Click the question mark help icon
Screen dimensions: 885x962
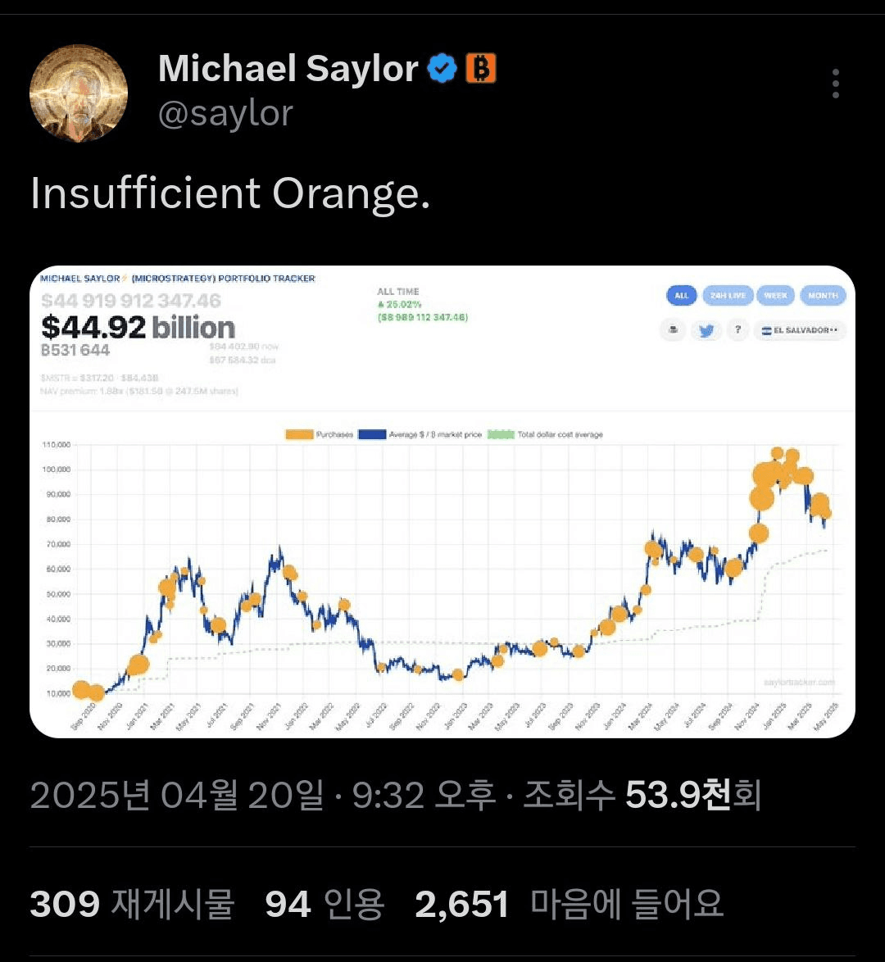(x=737, y=330)
